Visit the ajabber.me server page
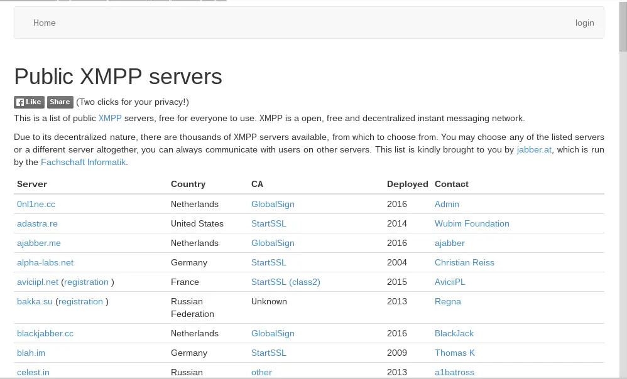 tap(39, 243)
